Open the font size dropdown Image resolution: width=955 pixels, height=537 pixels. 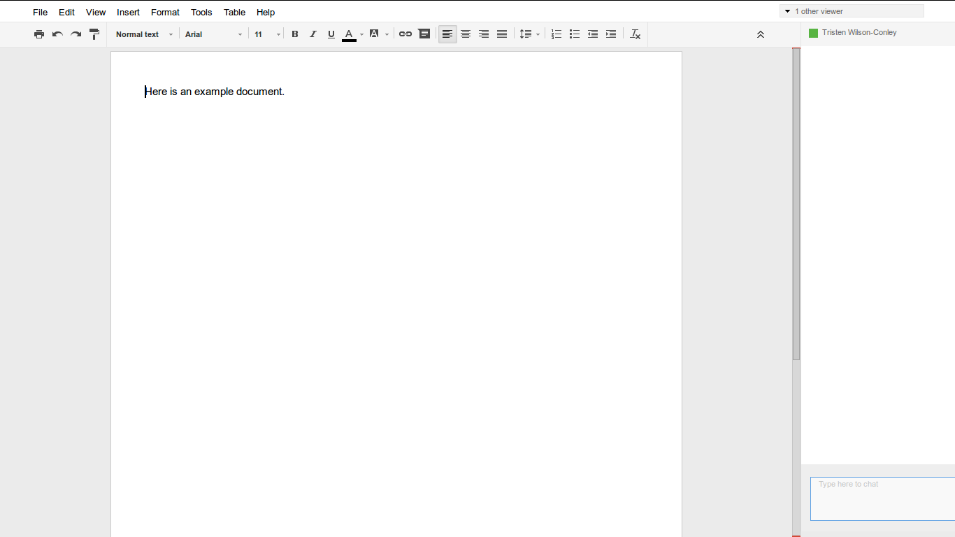click(264, 34)
